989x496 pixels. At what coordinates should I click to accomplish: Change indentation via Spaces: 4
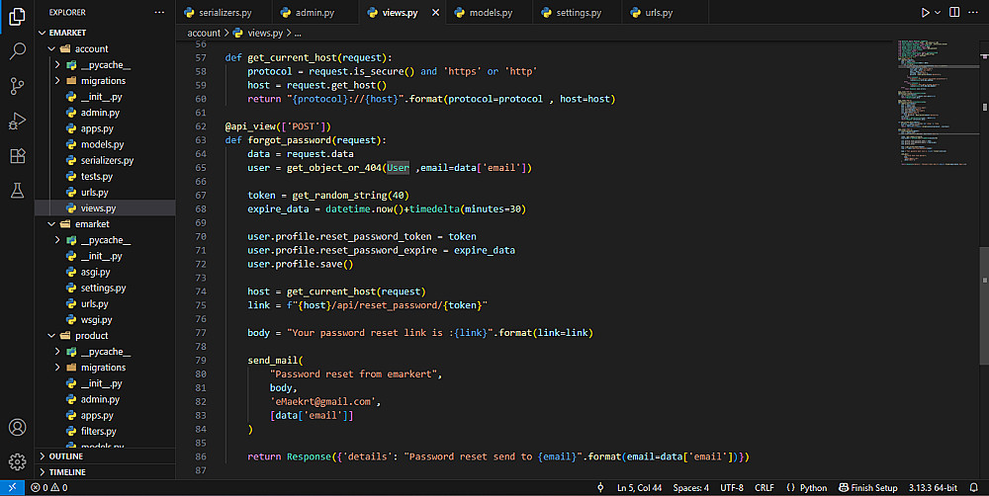tap(690, 488)
